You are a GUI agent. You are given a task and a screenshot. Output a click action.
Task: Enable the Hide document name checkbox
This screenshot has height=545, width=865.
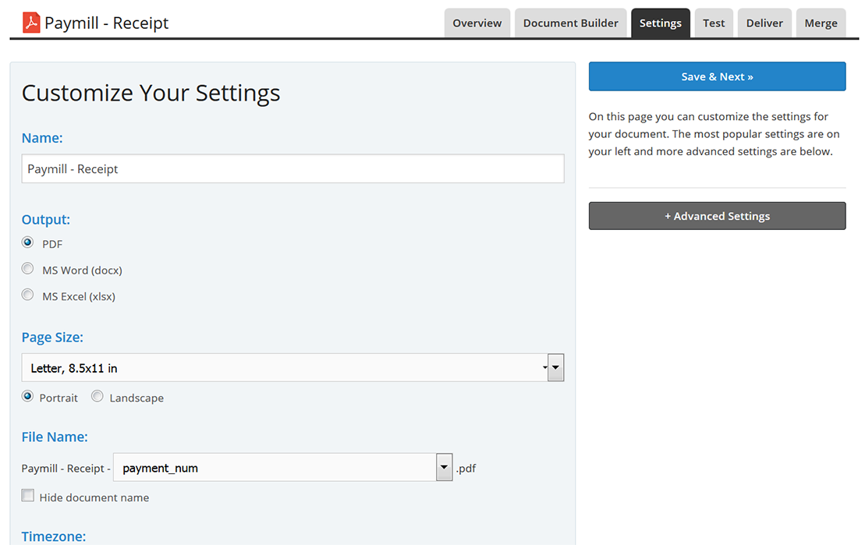[x=28, y=496]
